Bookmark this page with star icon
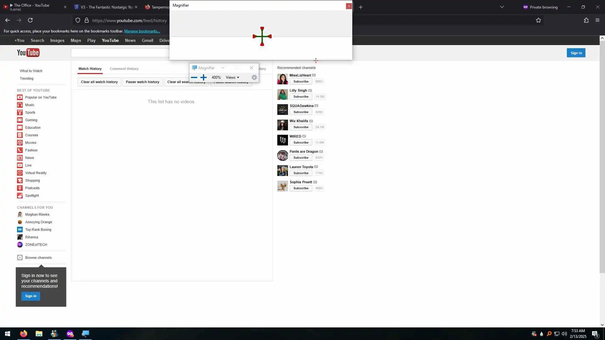 [538, 20]
